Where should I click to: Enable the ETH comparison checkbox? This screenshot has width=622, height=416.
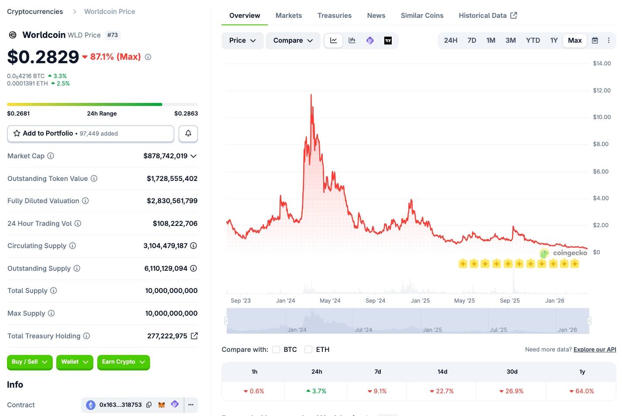pyautogui.click(x=308, y=349)
